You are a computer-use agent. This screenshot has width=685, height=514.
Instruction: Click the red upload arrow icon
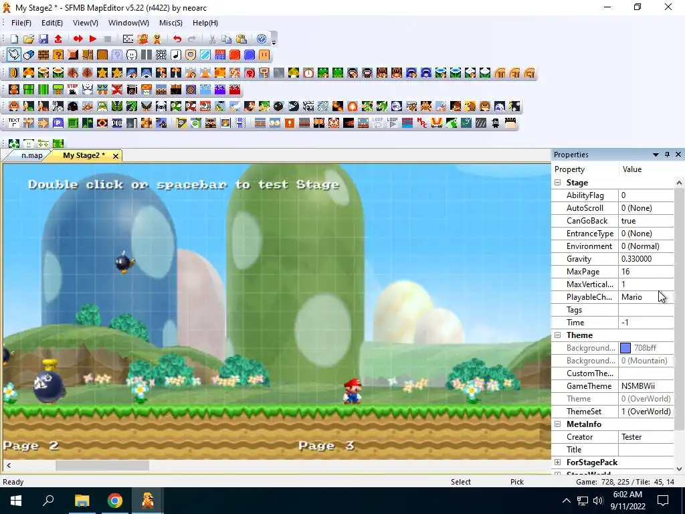point(58,39)
